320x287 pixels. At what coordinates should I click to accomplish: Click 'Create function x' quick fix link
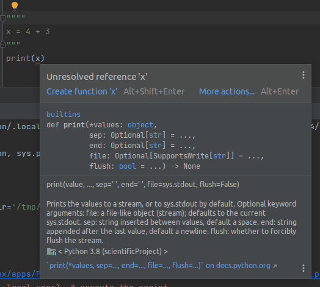(82, 91)
